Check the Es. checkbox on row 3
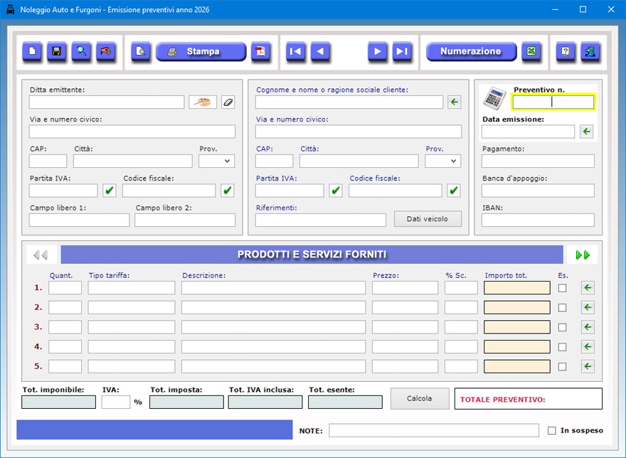626x458 pixels. 563,327
